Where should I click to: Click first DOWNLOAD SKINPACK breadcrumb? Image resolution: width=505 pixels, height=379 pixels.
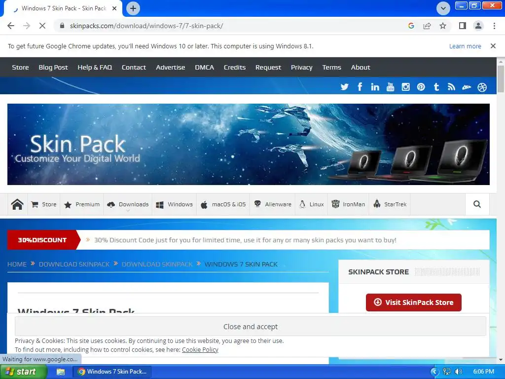tap(74, 265)
